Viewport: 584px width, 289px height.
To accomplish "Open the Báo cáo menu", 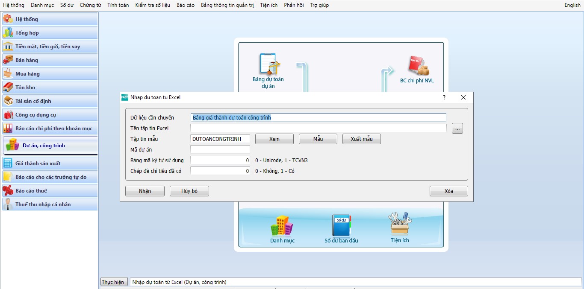I will point(186,5).
